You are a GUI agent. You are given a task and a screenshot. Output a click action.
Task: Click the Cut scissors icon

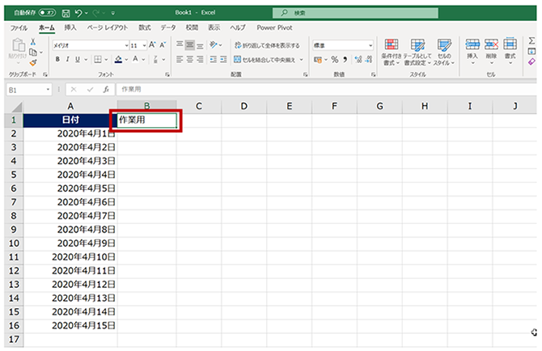point(33,42)
